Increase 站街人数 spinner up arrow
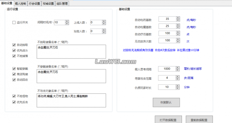232x123 pixels. [104, 30]
